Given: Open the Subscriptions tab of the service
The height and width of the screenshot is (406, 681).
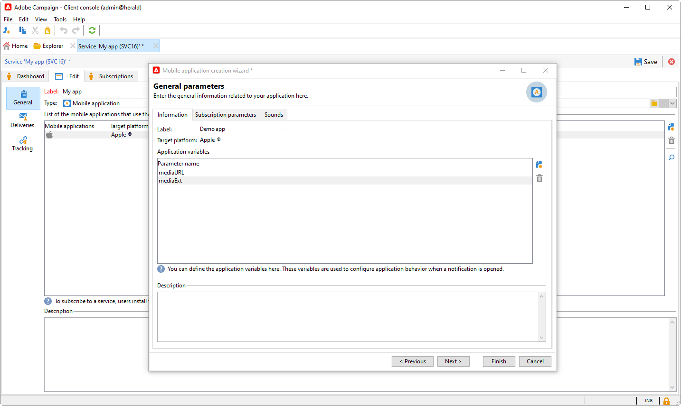Looking at the screenshot, I should [112, 76].
